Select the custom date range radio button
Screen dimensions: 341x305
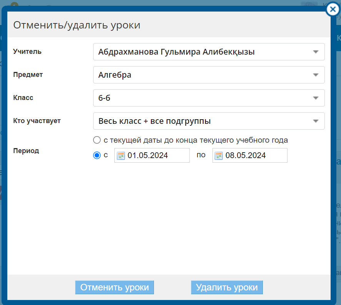(x=97, y=155)
